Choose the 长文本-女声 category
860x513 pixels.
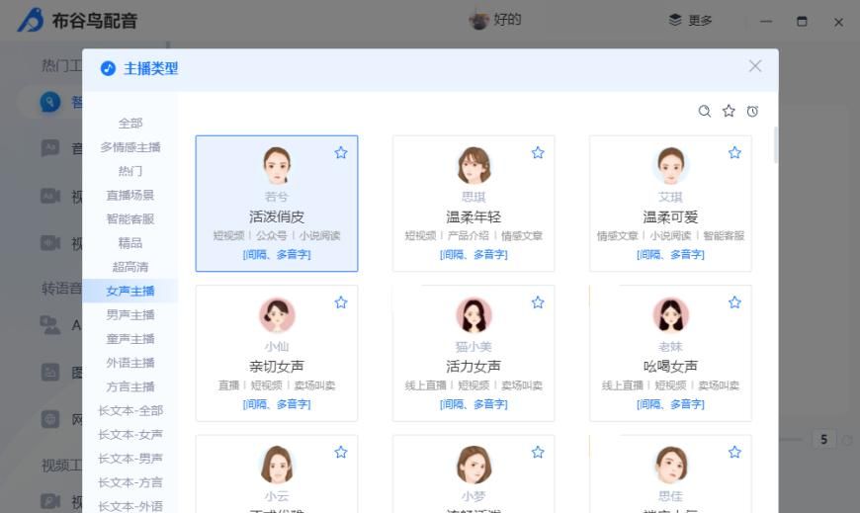point(129,435)
